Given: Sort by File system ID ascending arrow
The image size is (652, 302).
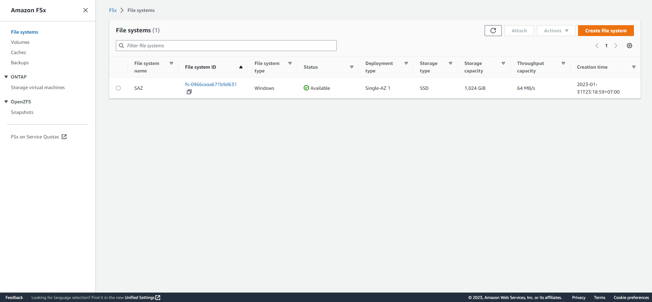Looking at the screenshot, I should pos(241,67).
